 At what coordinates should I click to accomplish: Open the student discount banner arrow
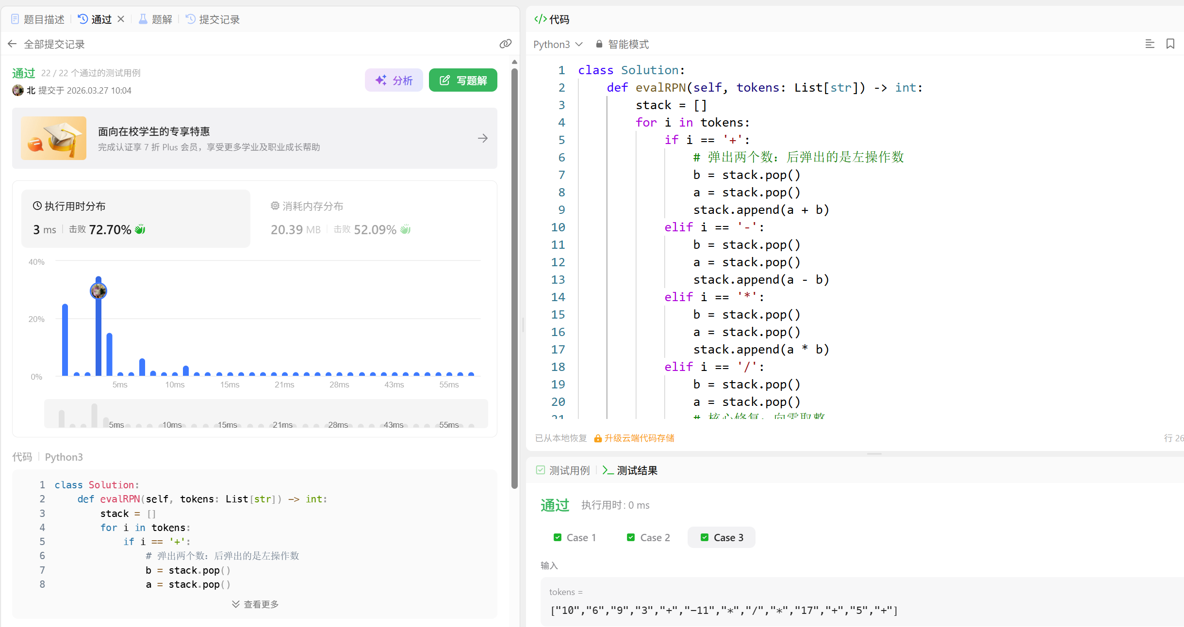point(482,138)
